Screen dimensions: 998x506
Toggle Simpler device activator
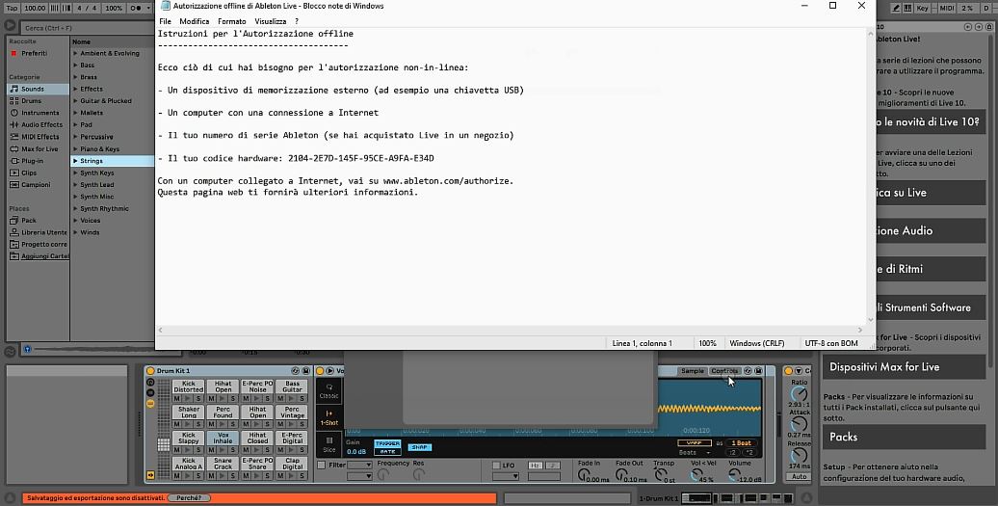pyautogui.click(x=320, y=370)
